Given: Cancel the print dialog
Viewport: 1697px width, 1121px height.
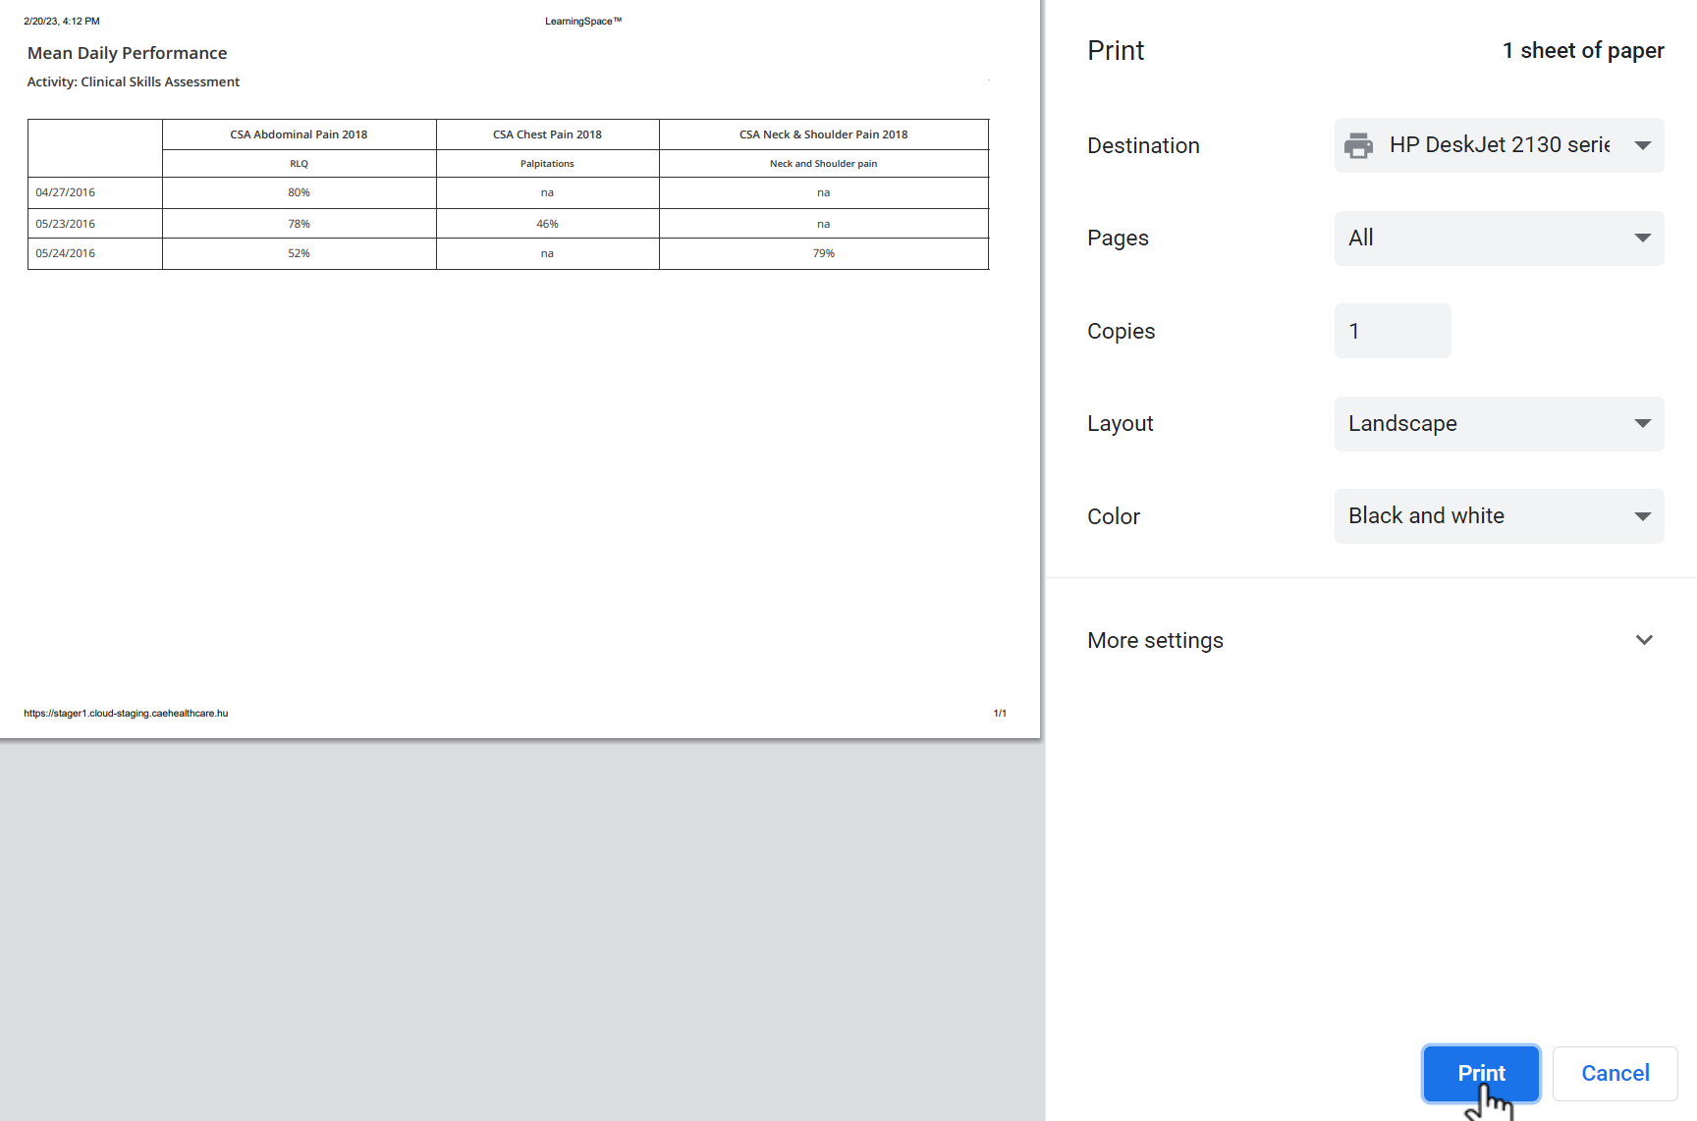Looking at the screenshot, I should click(1615, 1073).
